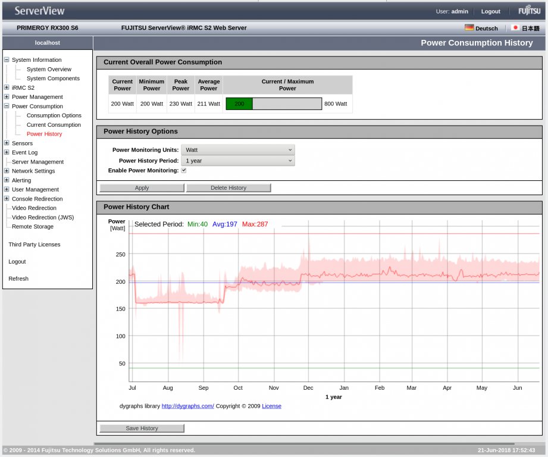Click the Apply button
The image size is (548, 457).
(x=142, y=188)
